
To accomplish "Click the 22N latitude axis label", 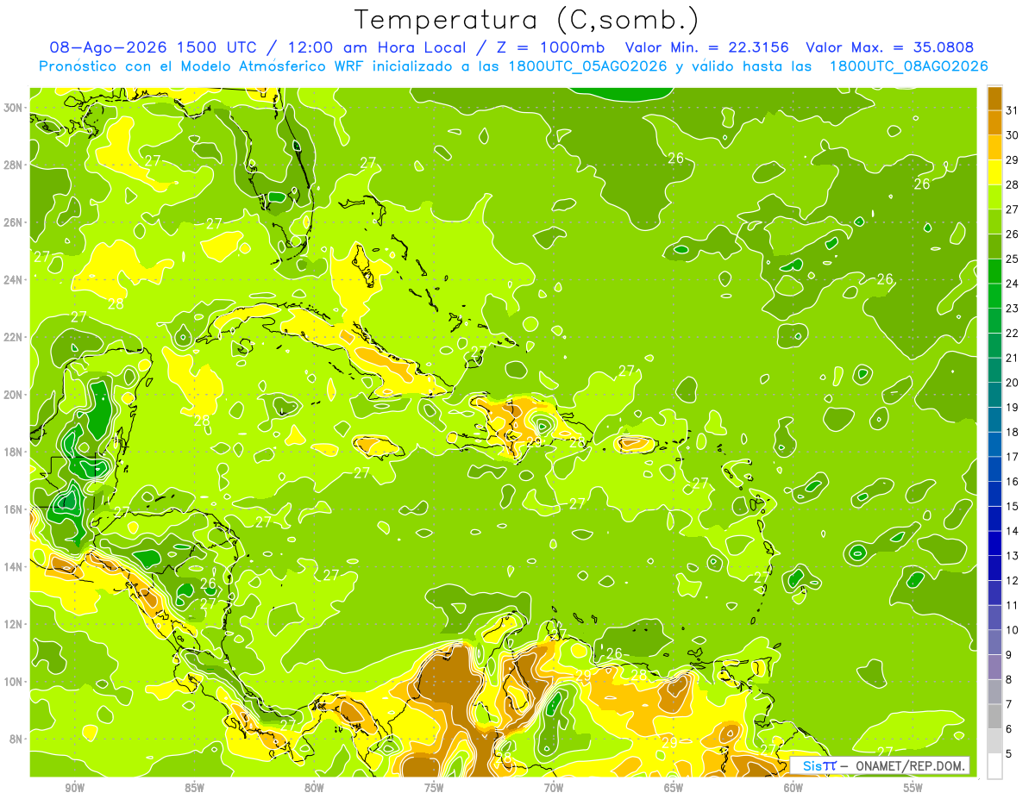I will coord(13,337).
